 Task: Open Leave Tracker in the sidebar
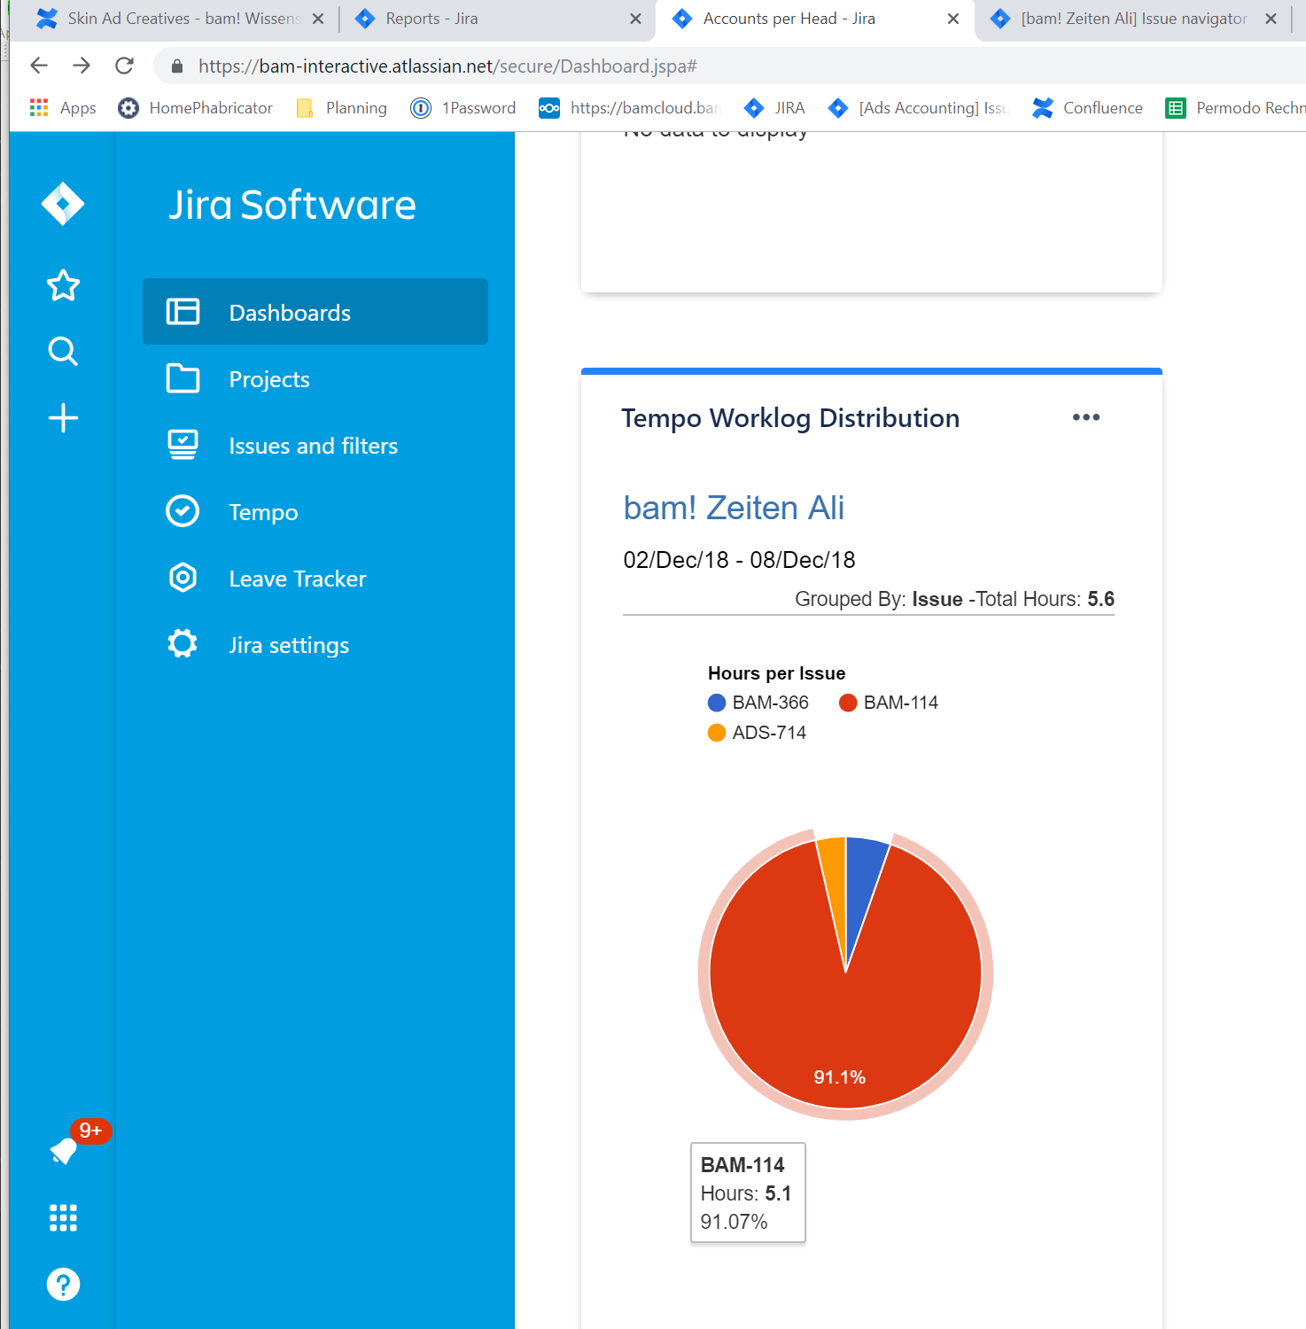(315, 579)
